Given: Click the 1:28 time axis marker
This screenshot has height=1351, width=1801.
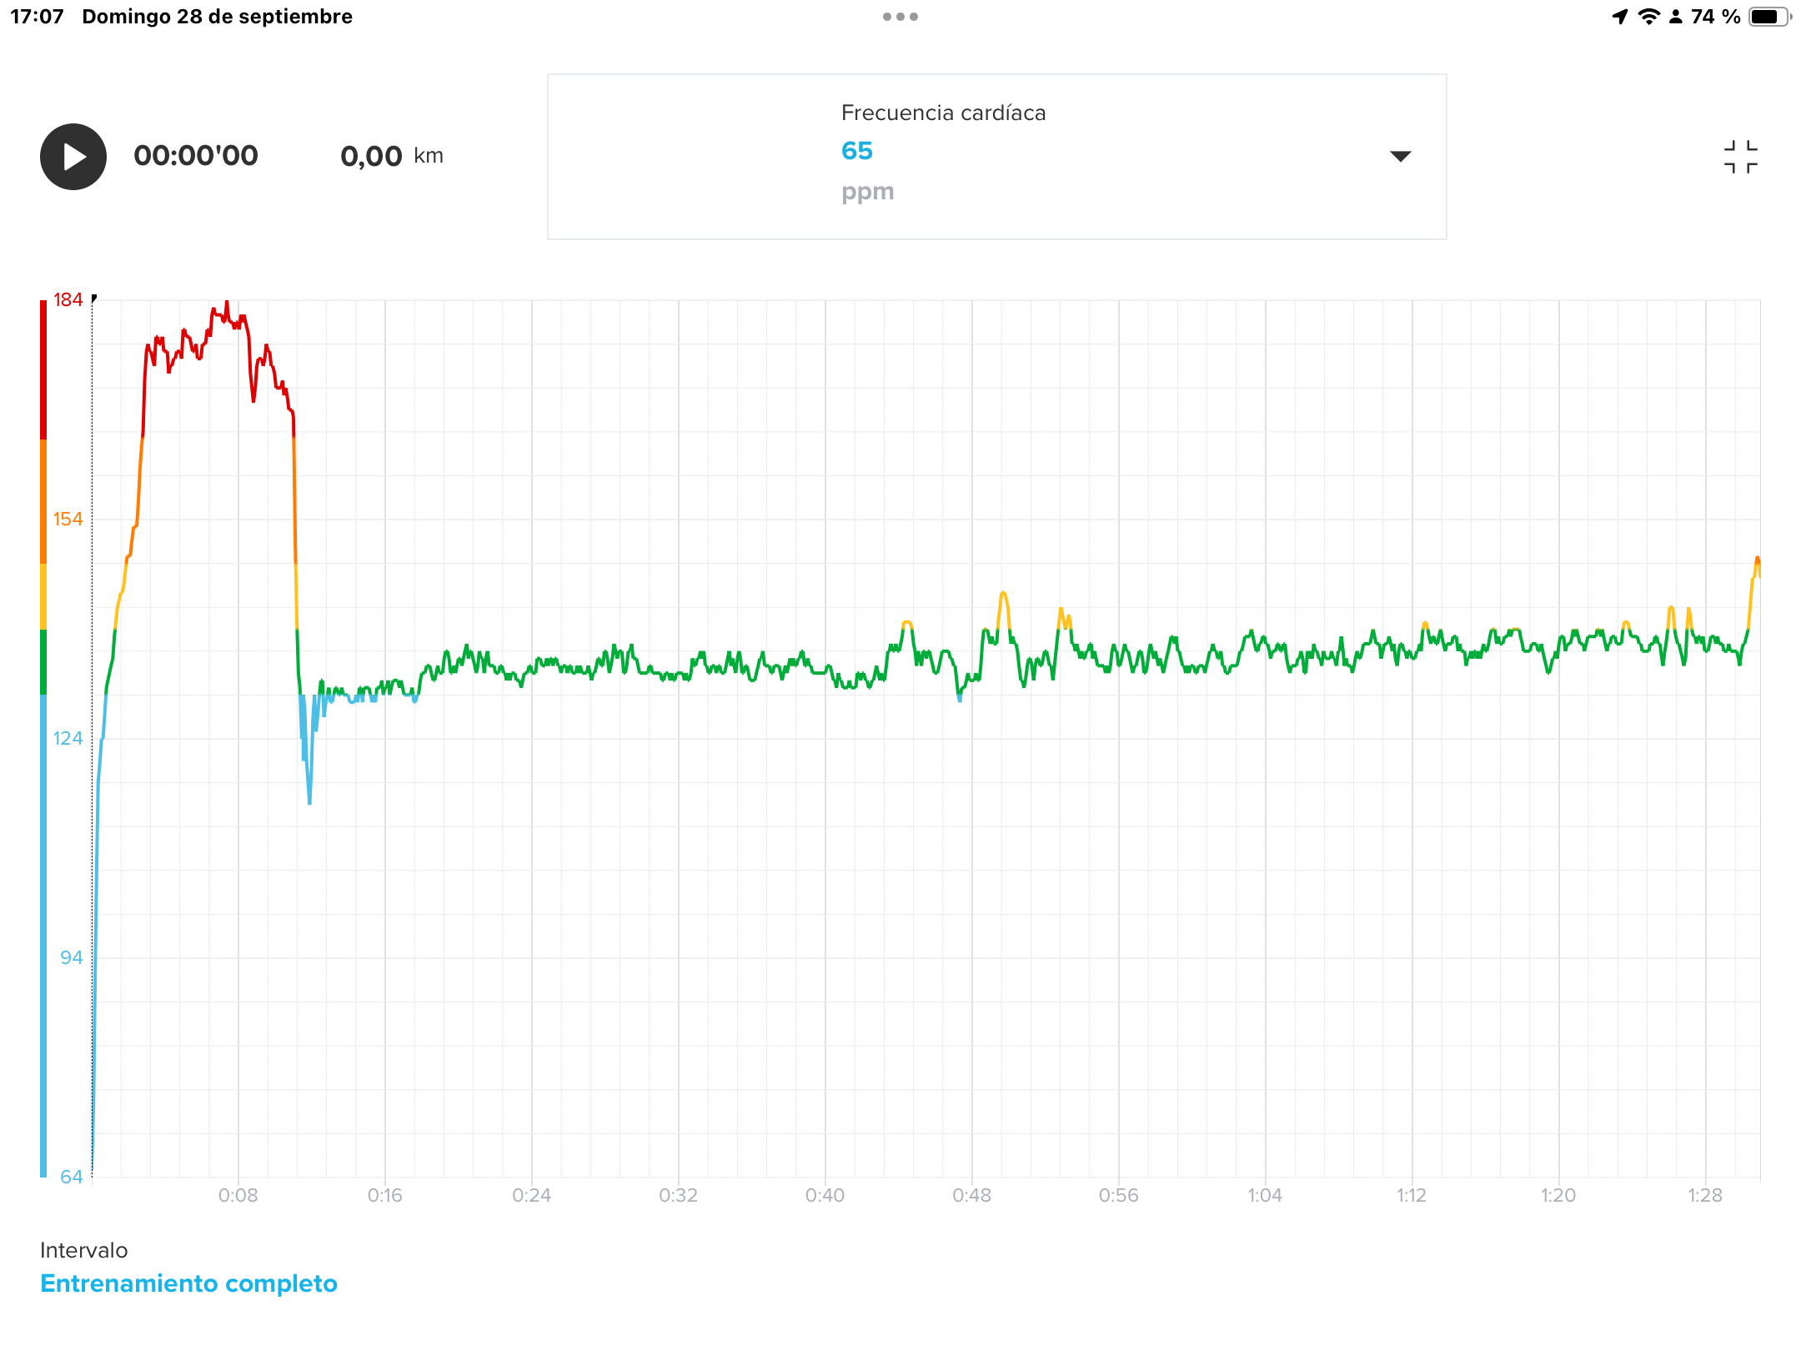Looking at the screenshot, I should coord(1704,1195).
